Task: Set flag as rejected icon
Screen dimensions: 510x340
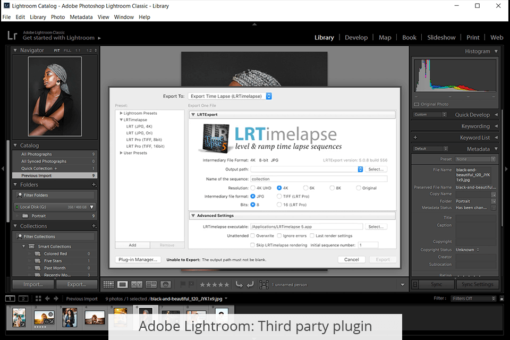Action: [192, 284]
